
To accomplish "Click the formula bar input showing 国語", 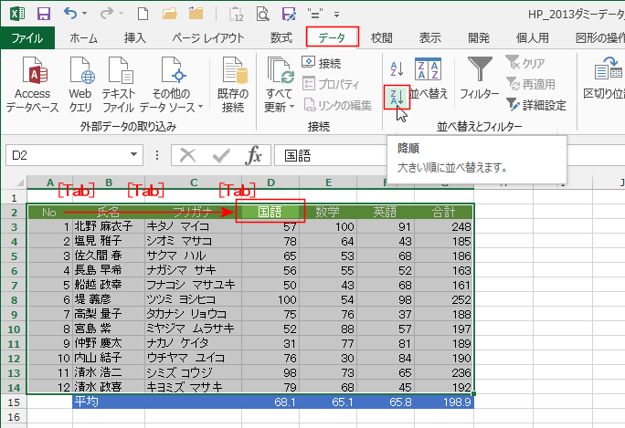I will tap(439, 155).
